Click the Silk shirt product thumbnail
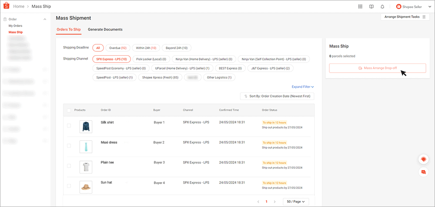Screen dimensions: 435x207 click(86, 127)
